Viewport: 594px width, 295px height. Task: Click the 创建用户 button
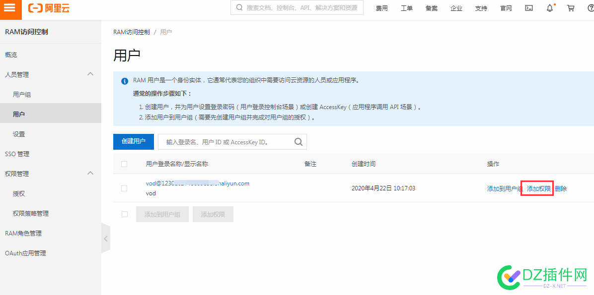coord(133,141)
